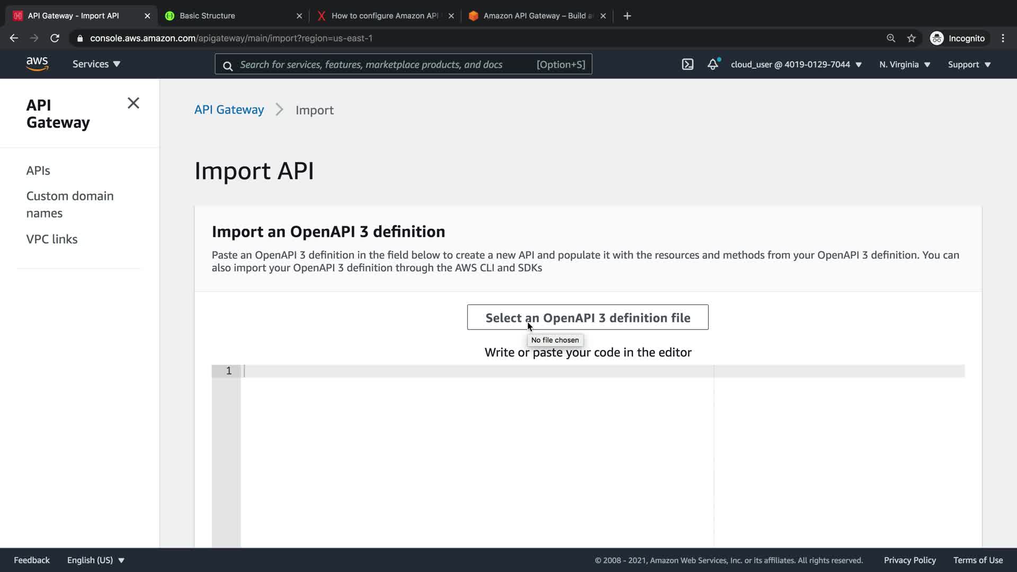Click the browser zoom magnifier icon
The image size is (1017, 572).
(891, 38)
